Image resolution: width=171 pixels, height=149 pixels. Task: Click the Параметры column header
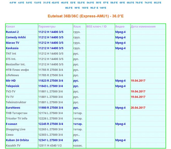tap(47, 26)
